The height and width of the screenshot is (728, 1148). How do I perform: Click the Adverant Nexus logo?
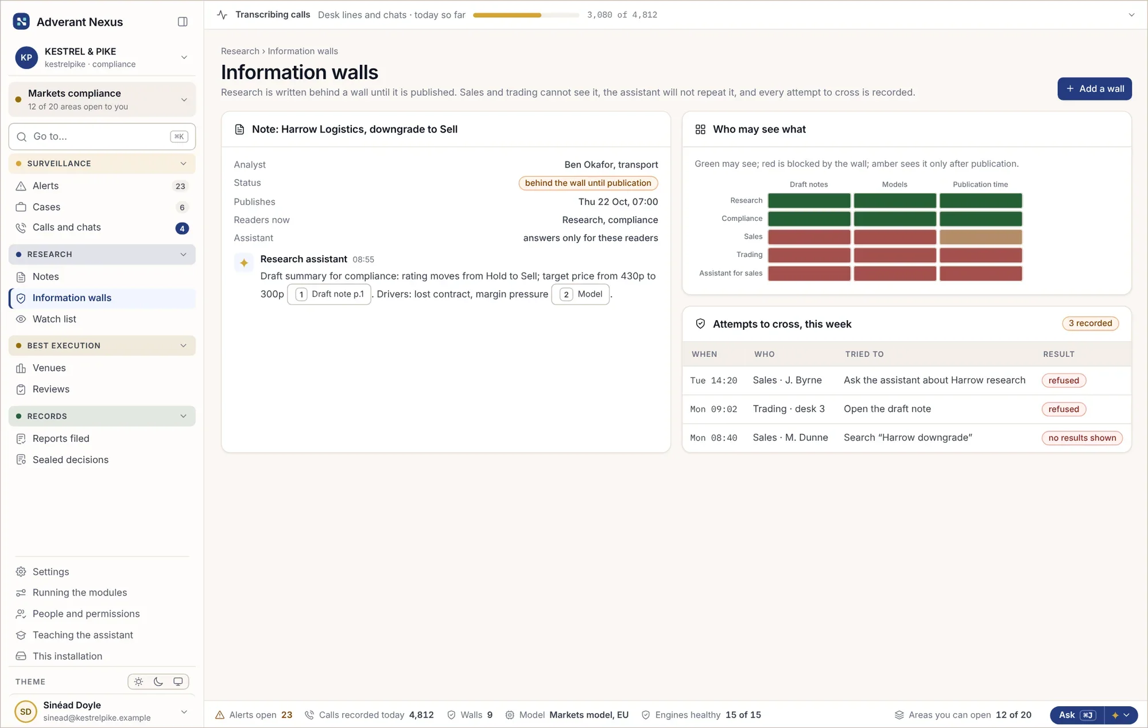[21, 22]
